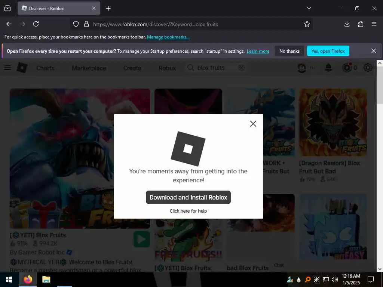Viewport: 383px width, 287px height.
Task: Open the blue ice fruit game thumbnail
Action: (x=333, y=227)
